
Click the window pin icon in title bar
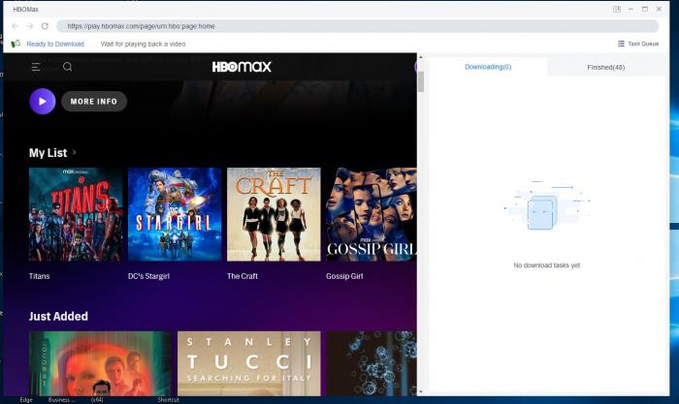tap(617, 9)
